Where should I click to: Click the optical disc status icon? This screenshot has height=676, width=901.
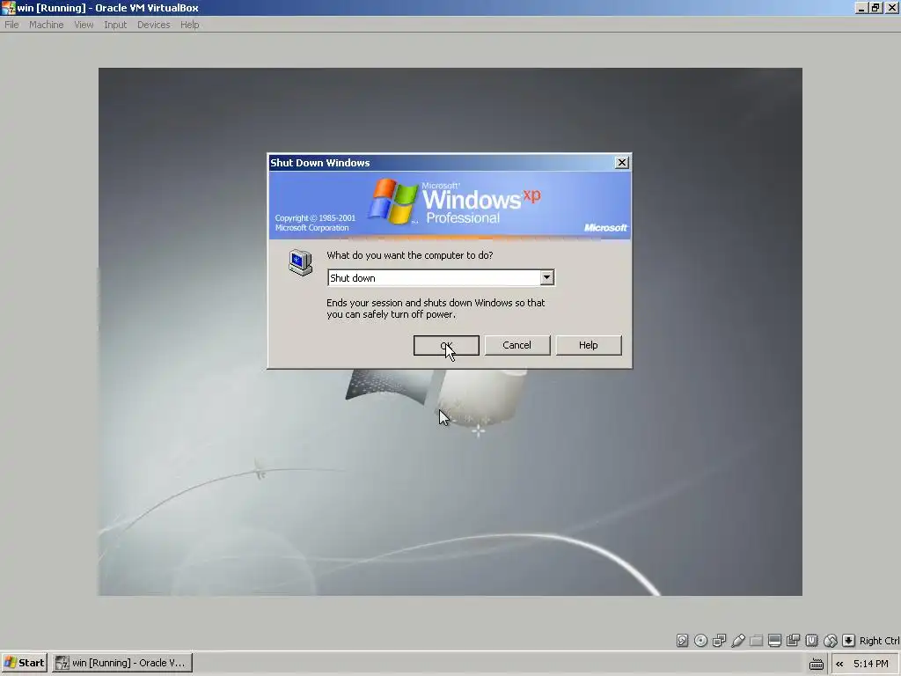point(700,641)
